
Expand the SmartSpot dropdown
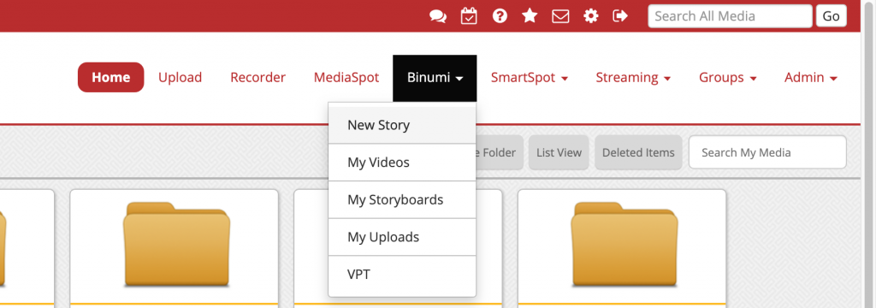[x=529, y=78]
